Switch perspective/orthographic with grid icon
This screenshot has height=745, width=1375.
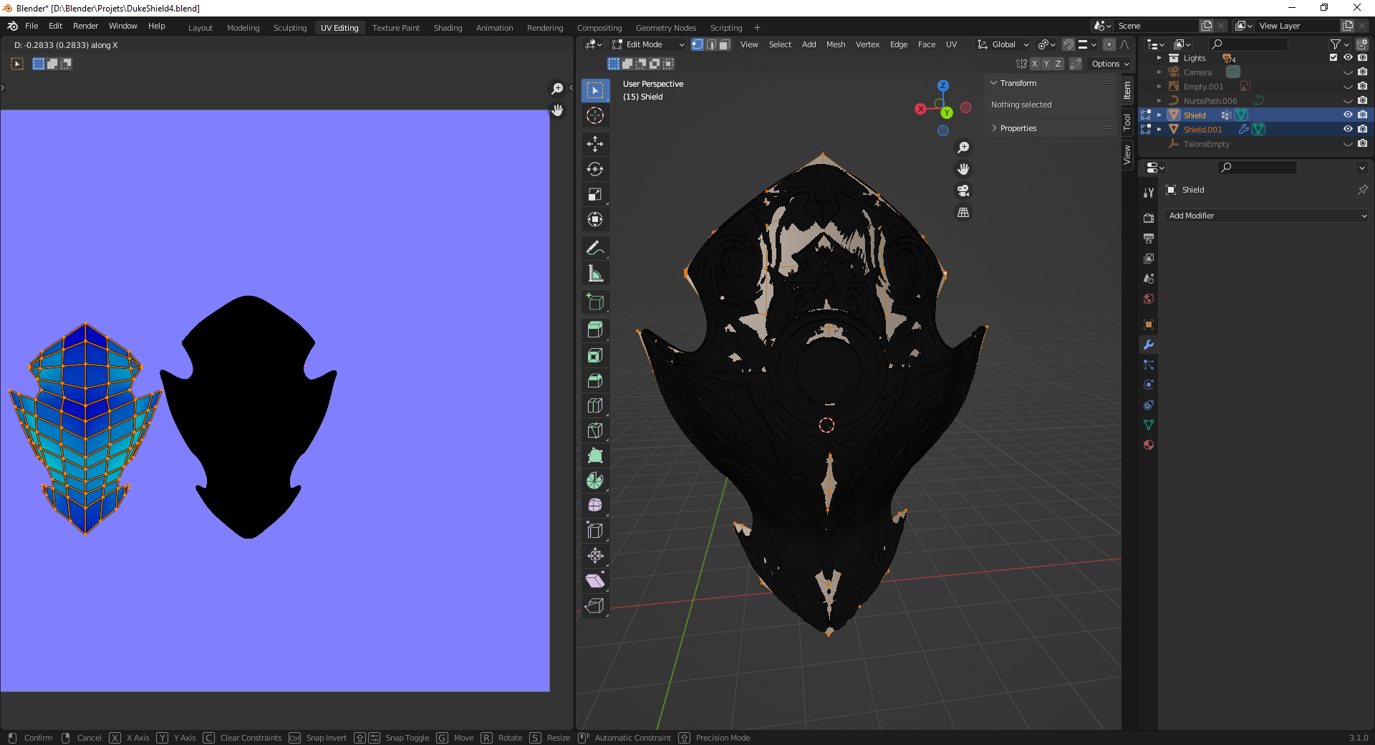964,212
